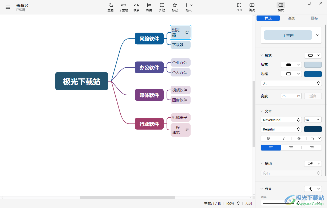Align text to the right
The width and height of the screenshot is (327, 208).
tap(312, 148)
